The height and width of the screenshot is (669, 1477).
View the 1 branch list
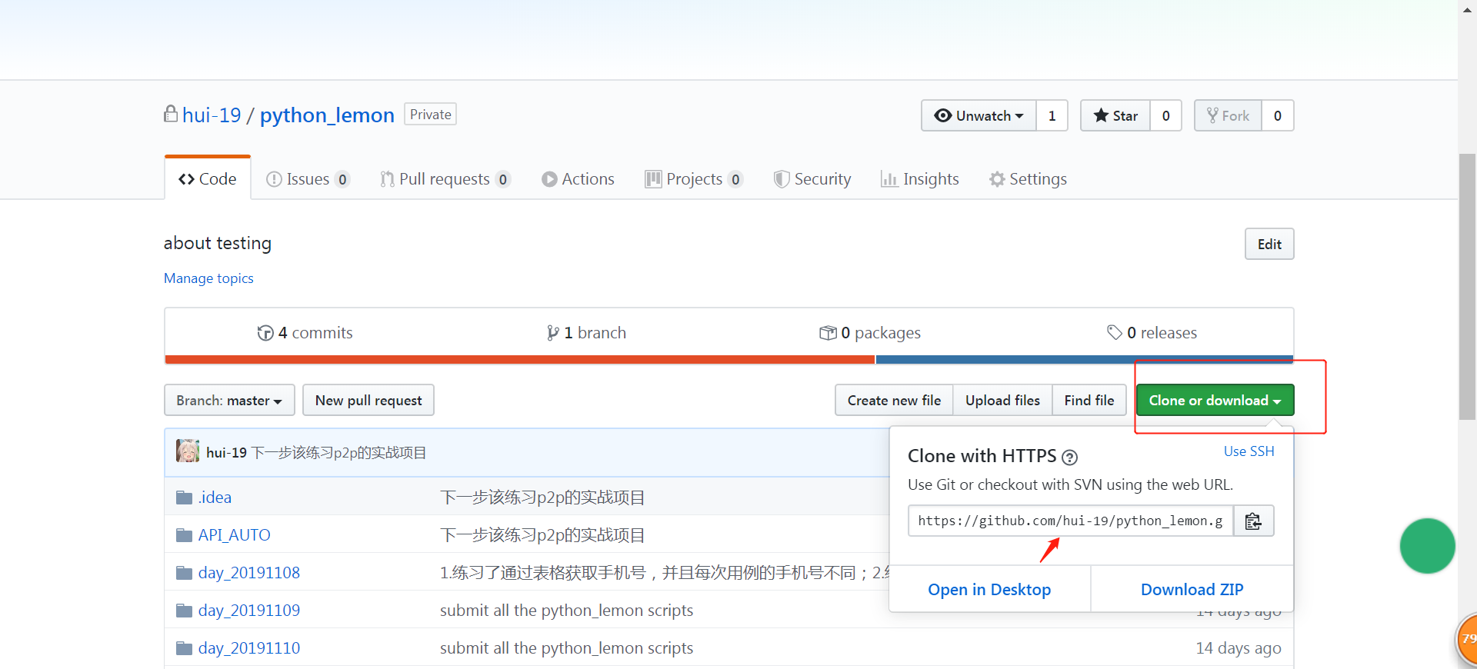(x=586, y=333)
